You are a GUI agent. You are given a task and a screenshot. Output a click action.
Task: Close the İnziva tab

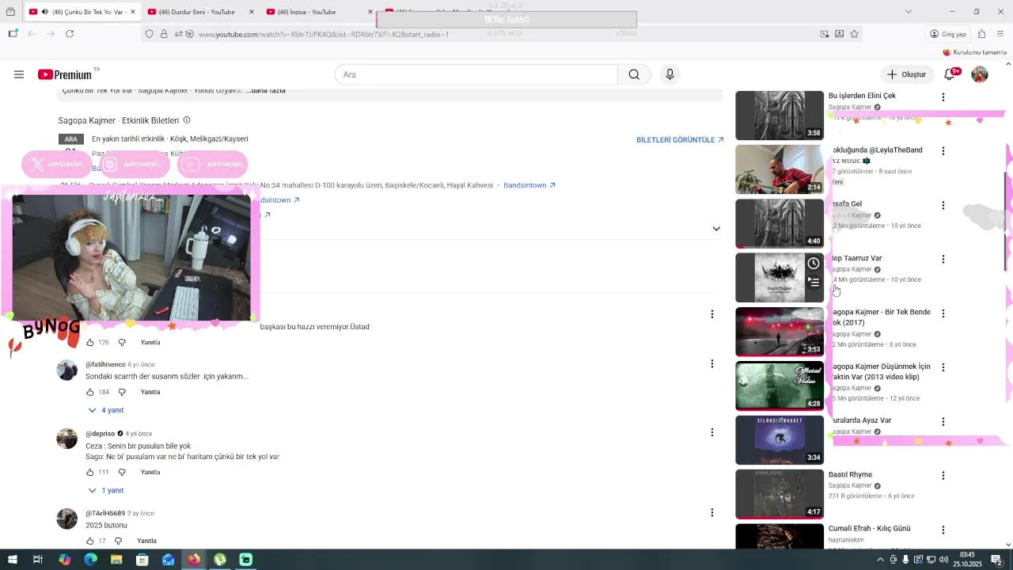pyautogui.click(x=370, y=12)
